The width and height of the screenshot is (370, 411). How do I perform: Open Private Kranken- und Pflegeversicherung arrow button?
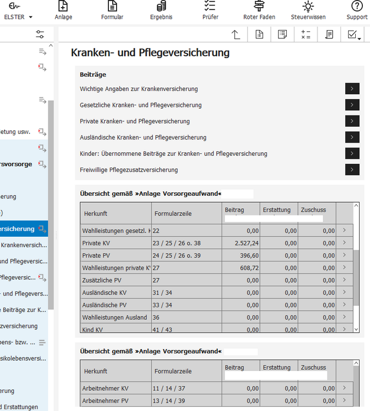pos(352,121)
